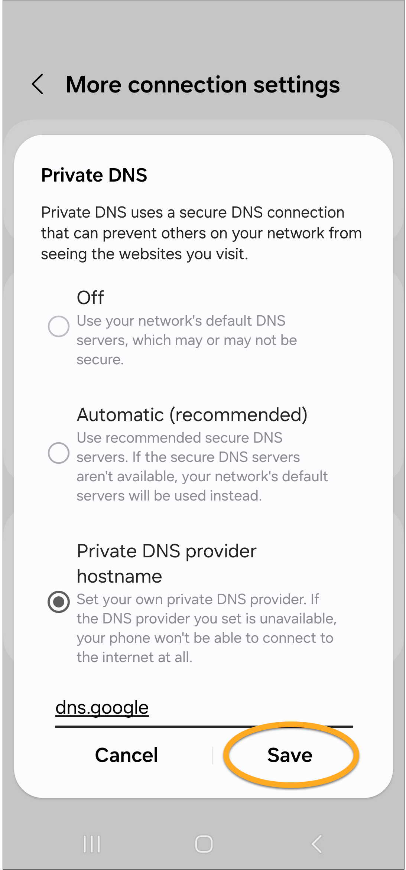Click the dns.google hostname text field
Screen dimensions: 406x870
click(x=204, y=708)
